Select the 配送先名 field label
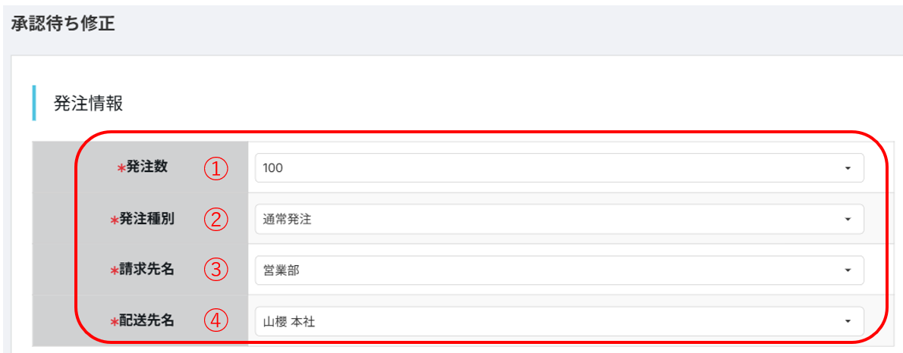The height and width of the screenshot is (353, 903). (x=145, y=320)
